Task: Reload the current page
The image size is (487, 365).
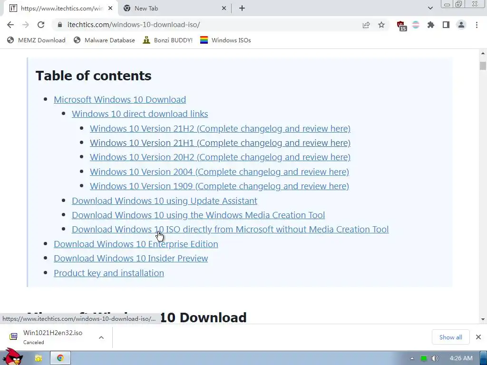Action: tap(41, 25)
